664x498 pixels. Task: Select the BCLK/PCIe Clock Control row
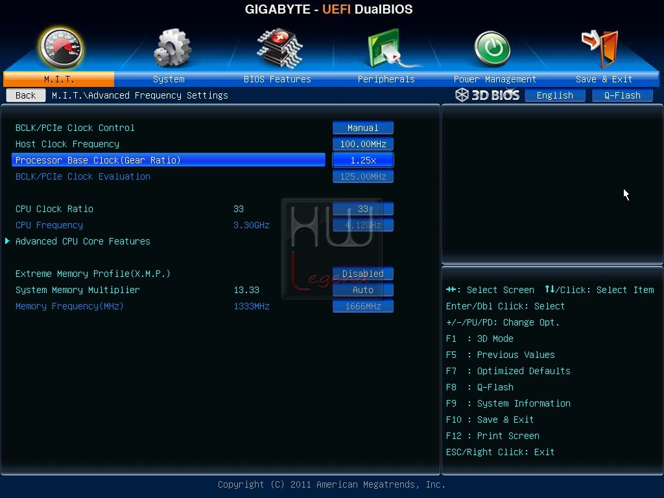coord(75,128)
